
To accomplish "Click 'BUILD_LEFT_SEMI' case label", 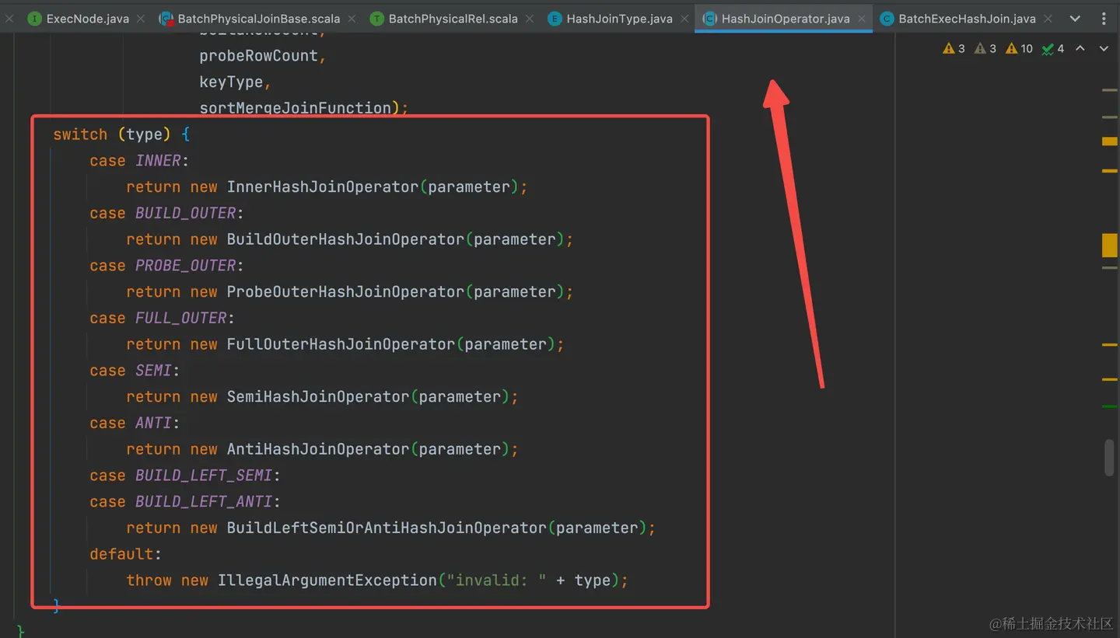I will 205,476.
